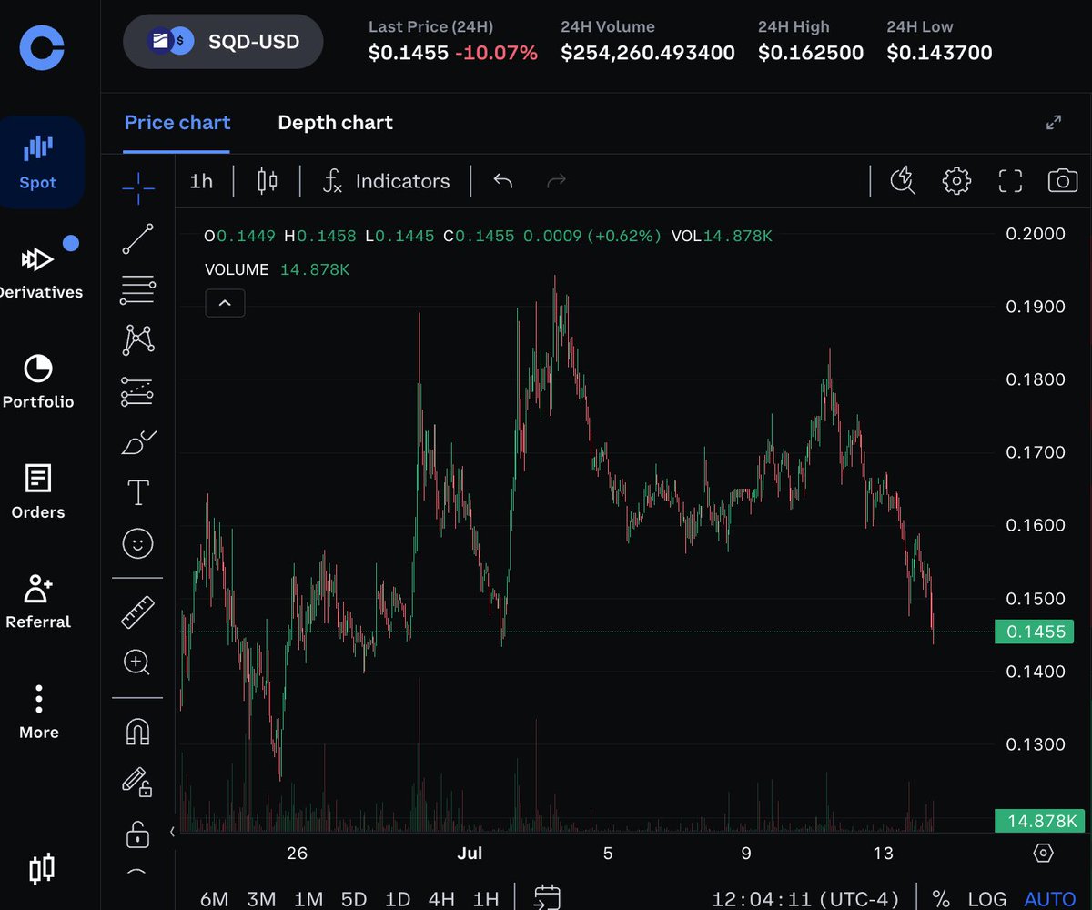Set chart range to 4H
Image resolution: width=1092 pixels, height=910 pixels.
click(x=441, y=899)
